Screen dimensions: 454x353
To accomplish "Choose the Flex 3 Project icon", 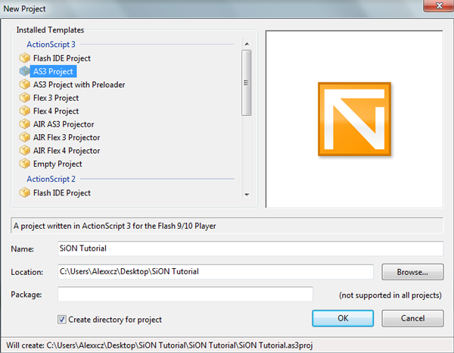I will pyautogui.click(x=25, y=98).
